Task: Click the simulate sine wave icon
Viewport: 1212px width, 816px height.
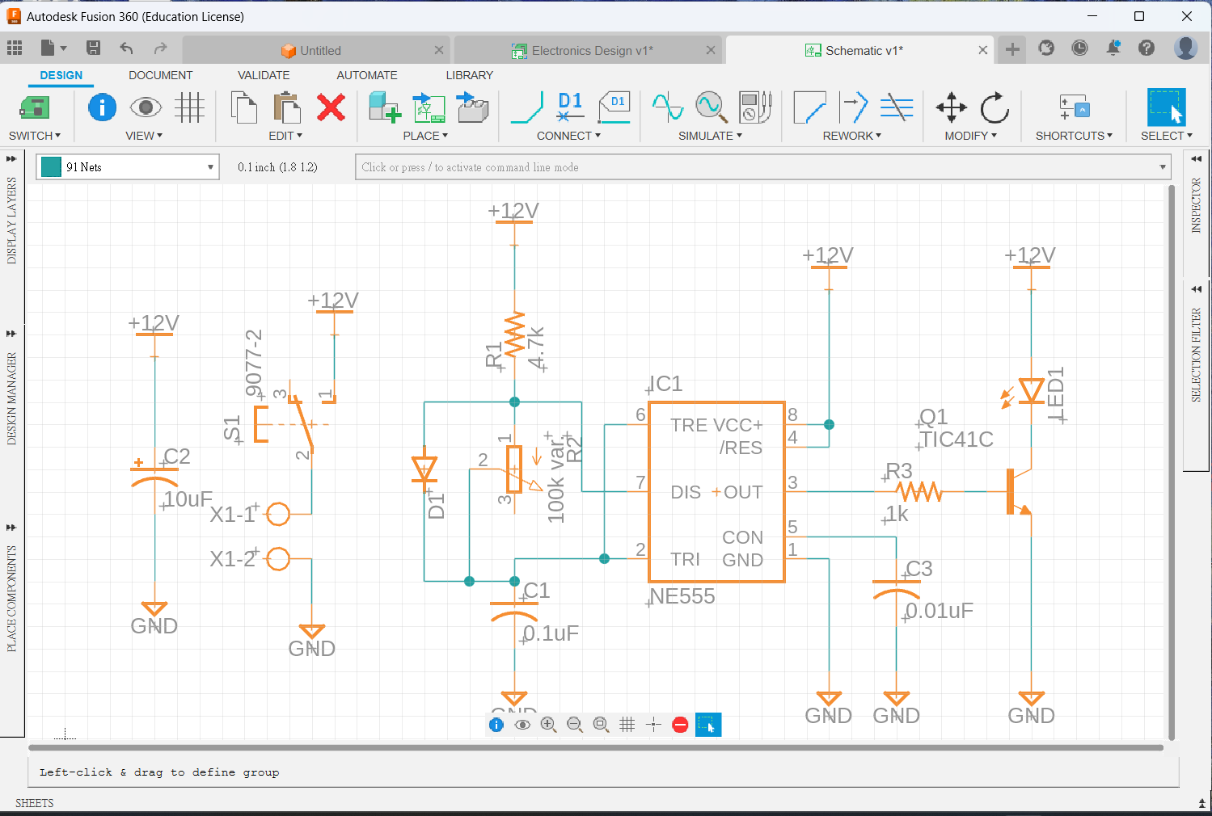Action: coord(668,107)
